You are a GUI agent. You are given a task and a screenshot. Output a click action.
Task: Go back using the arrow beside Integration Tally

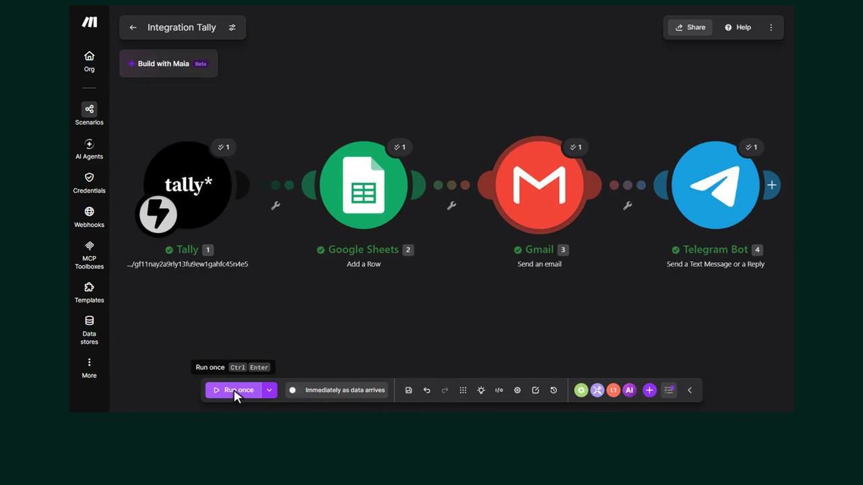[133, 28]
